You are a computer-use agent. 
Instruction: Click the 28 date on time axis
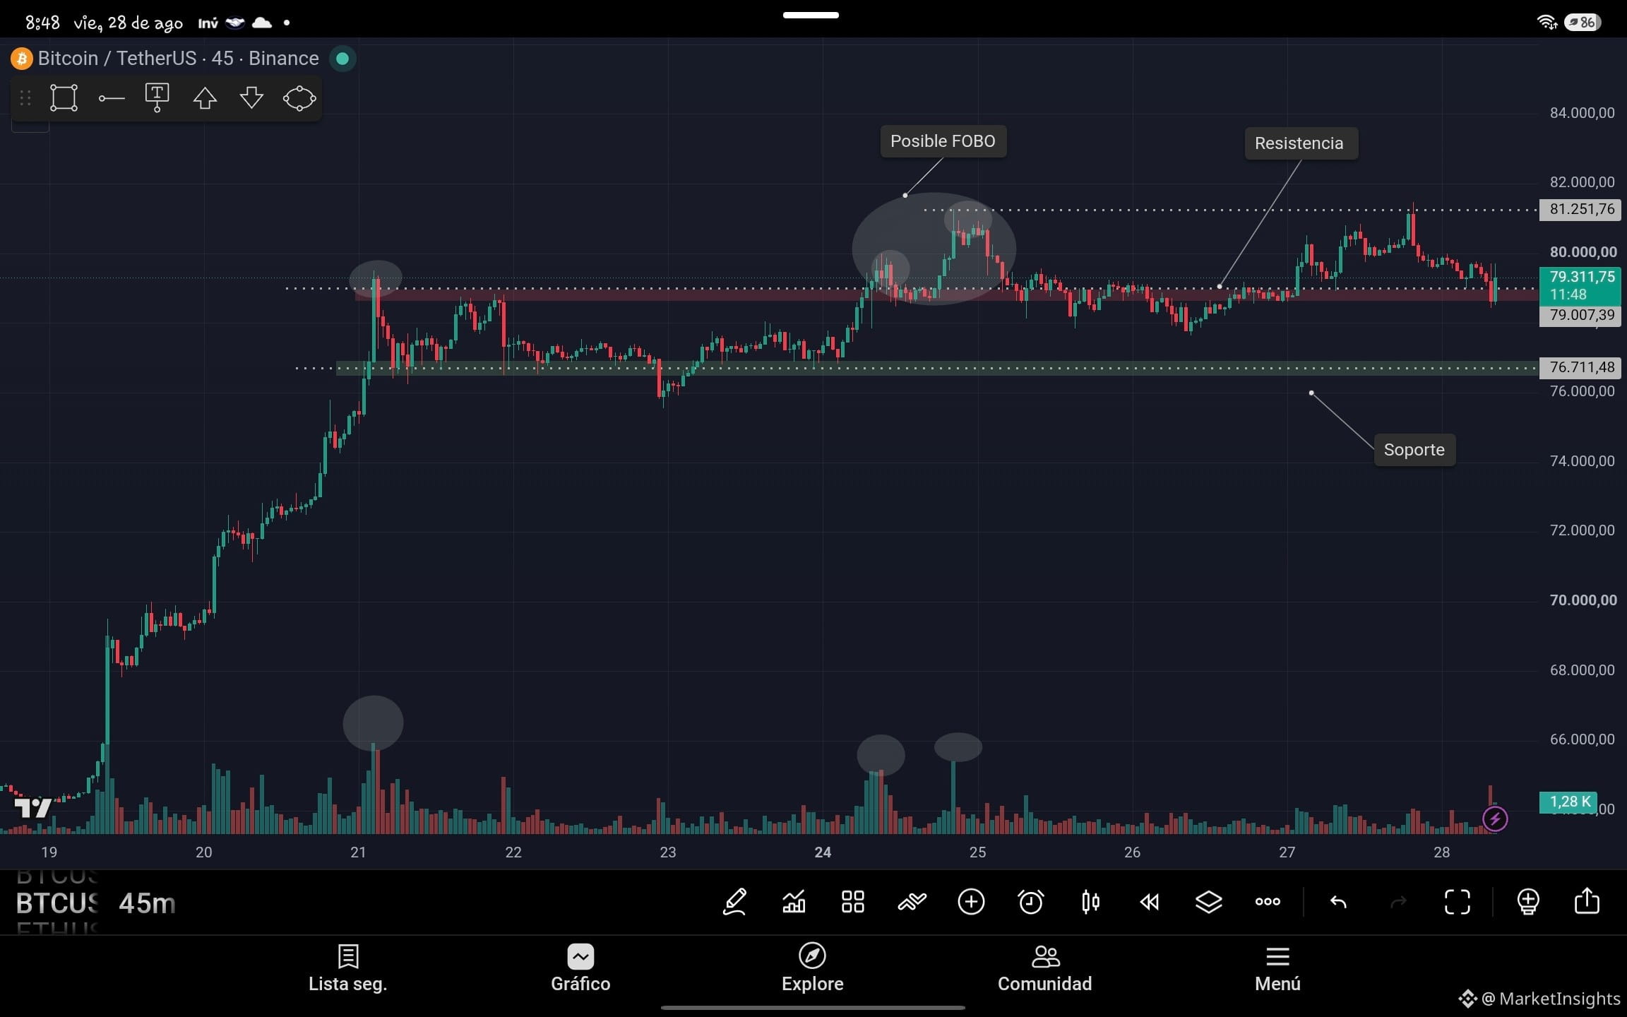click(1441, 852)
